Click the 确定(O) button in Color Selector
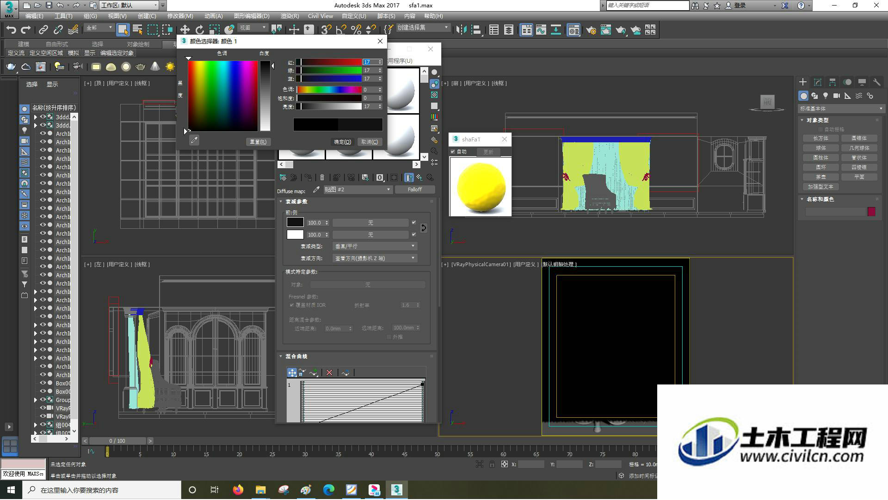The image size is (888, 500). (x=343, y=142)
